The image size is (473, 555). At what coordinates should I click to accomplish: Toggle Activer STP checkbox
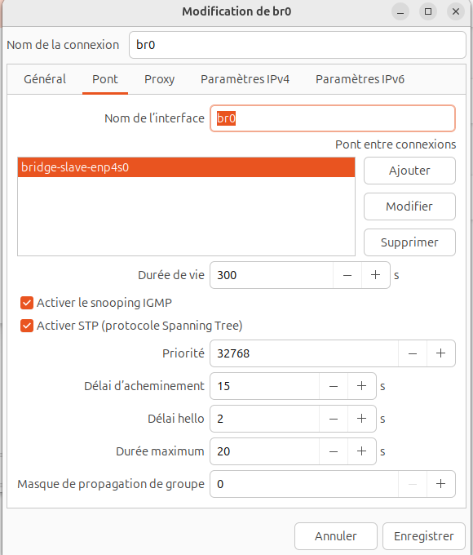coord(27,326)
